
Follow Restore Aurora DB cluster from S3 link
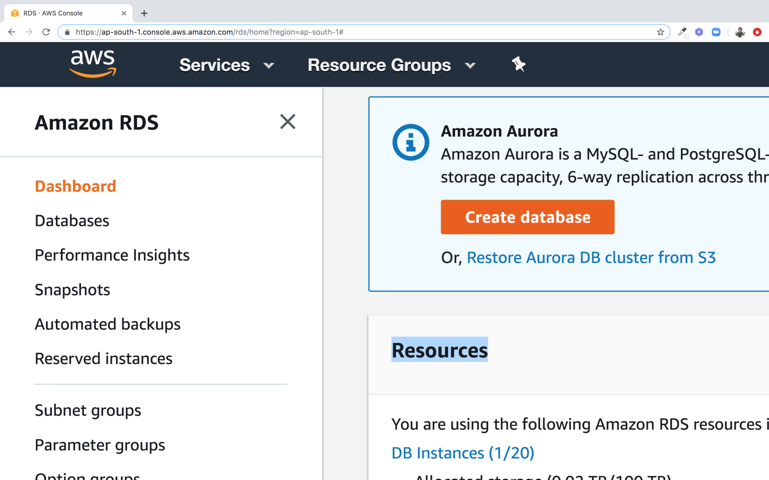(x=591, y=257)
